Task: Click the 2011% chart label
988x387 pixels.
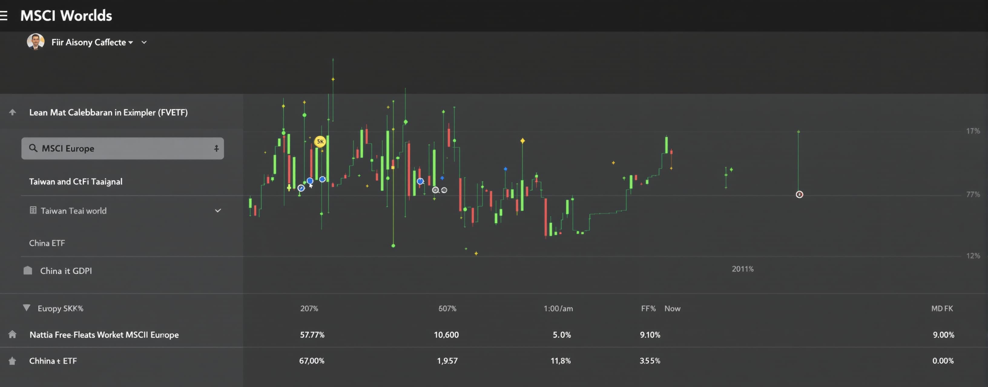Action: click(x=743, y=269)
